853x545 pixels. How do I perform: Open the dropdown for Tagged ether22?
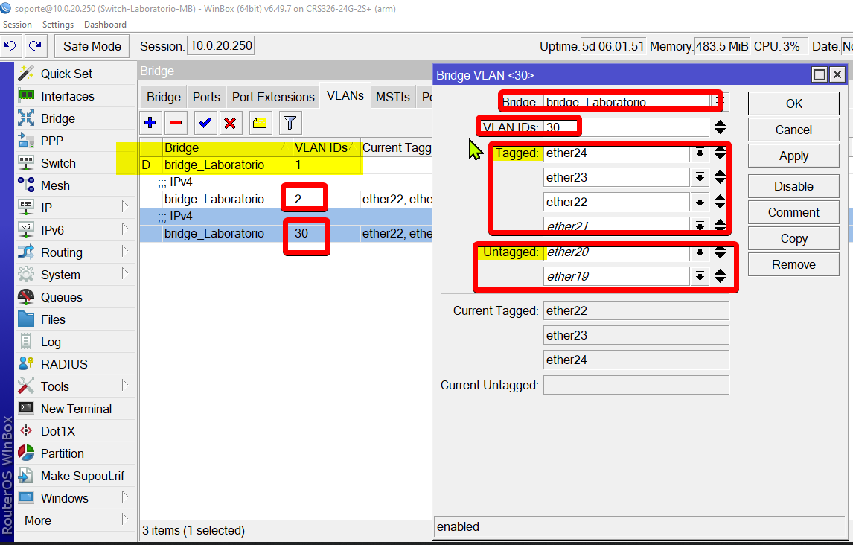pos(700,202)
